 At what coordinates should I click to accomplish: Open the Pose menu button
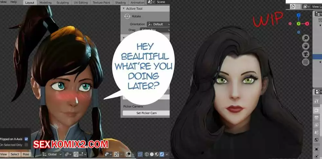[x=26, y=155]
